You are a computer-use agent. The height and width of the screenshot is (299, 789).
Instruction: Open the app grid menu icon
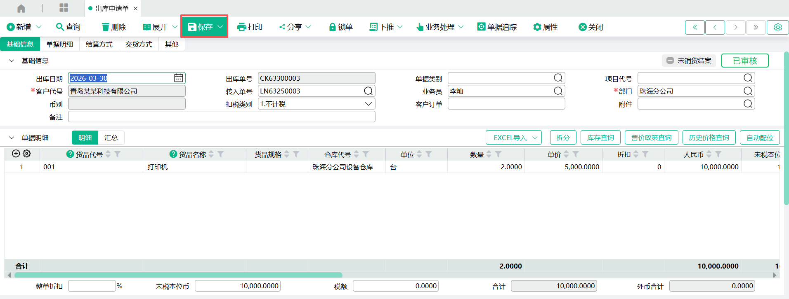(x=64, y=8)
